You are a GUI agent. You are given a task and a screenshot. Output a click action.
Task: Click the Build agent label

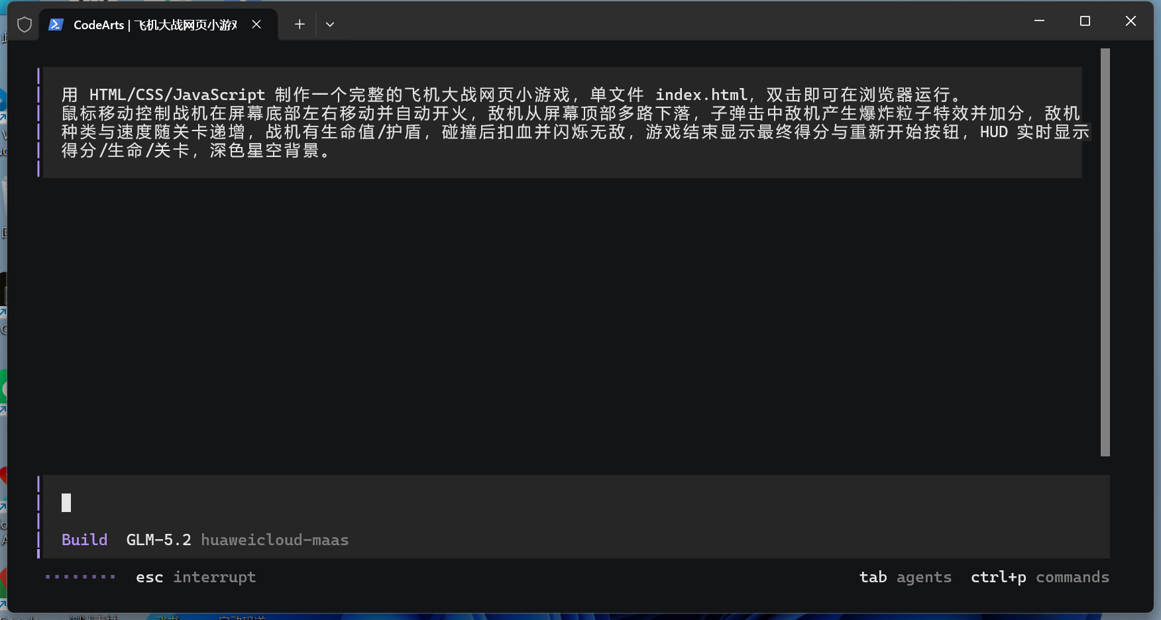84,540
